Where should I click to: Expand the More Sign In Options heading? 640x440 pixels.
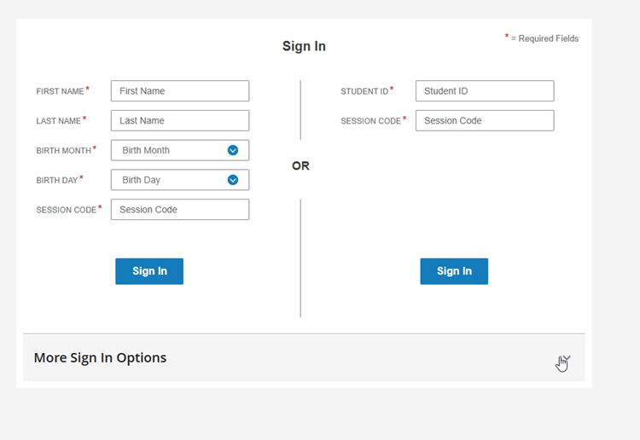(x=100, y=358)
